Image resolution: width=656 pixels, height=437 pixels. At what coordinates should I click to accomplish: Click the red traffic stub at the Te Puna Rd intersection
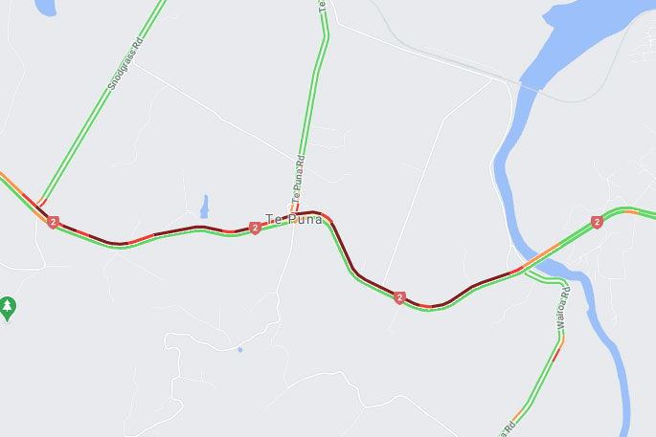[297, 208]
